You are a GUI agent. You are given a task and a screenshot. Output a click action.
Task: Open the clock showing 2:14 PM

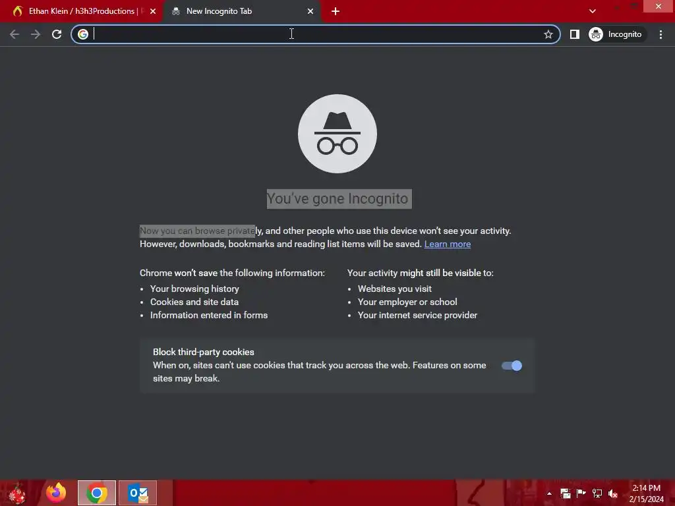click(646, 493)
